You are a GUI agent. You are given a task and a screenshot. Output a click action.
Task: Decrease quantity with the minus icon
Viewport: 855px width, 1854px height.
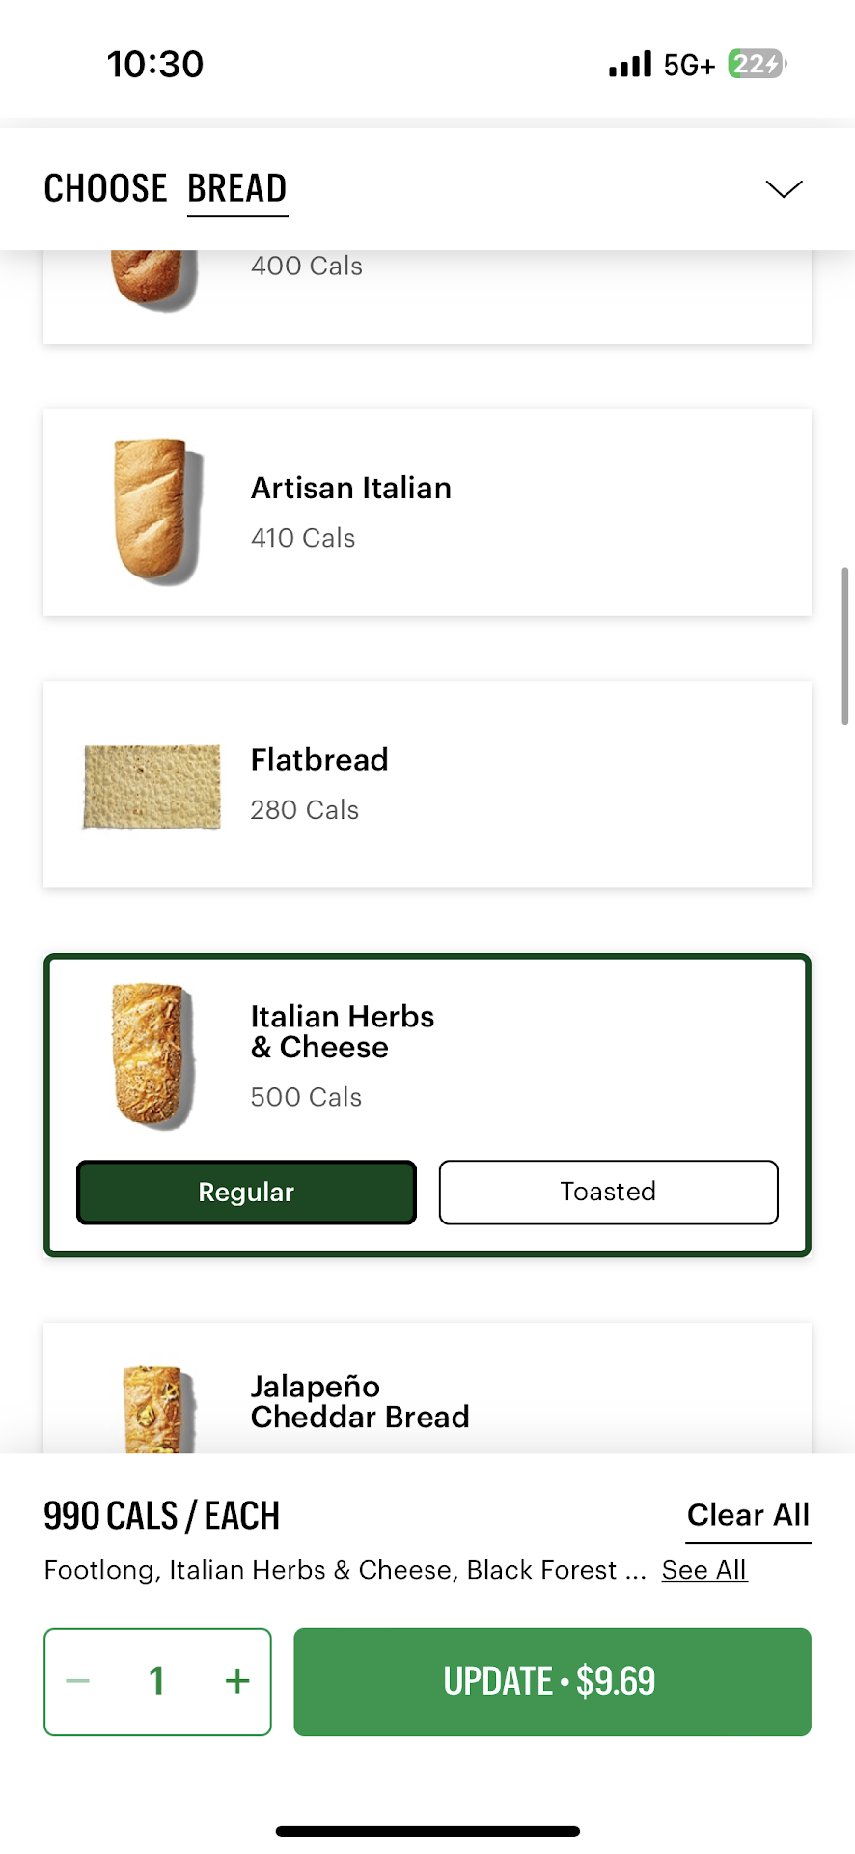[78, 1681]
